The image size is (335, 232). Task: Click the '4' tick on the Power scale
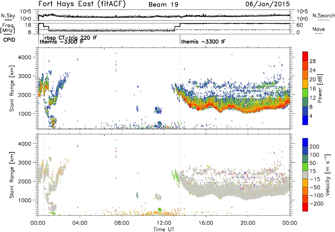click(x=311, y=116)
